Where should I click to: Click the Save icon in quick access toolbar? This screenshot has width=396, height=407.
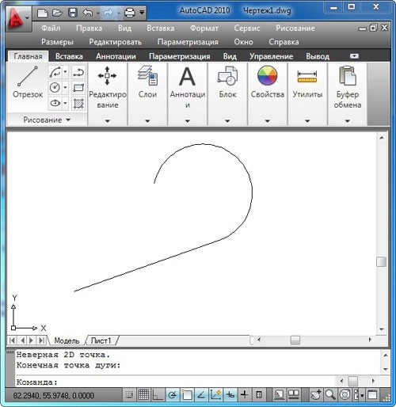pyautogui.click(x=73, y=13)
